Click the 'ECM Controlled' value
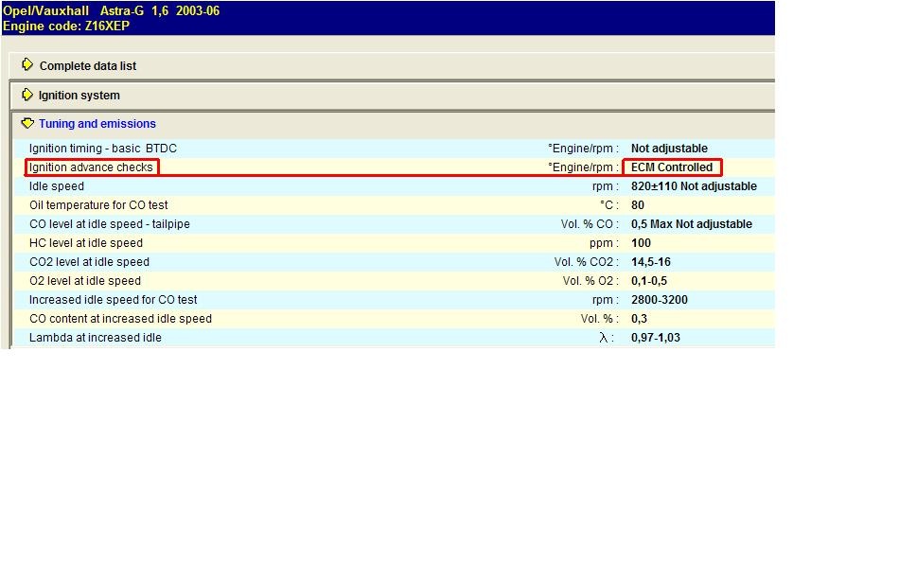This screenshot has height=580, width=899. [672, 167]
